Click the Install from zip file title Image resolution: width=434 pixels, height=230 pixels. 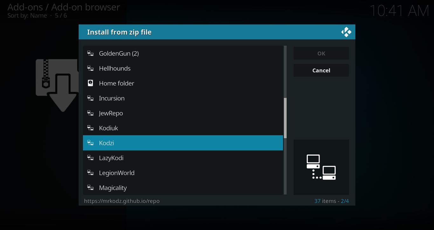(x=119, y=32)
